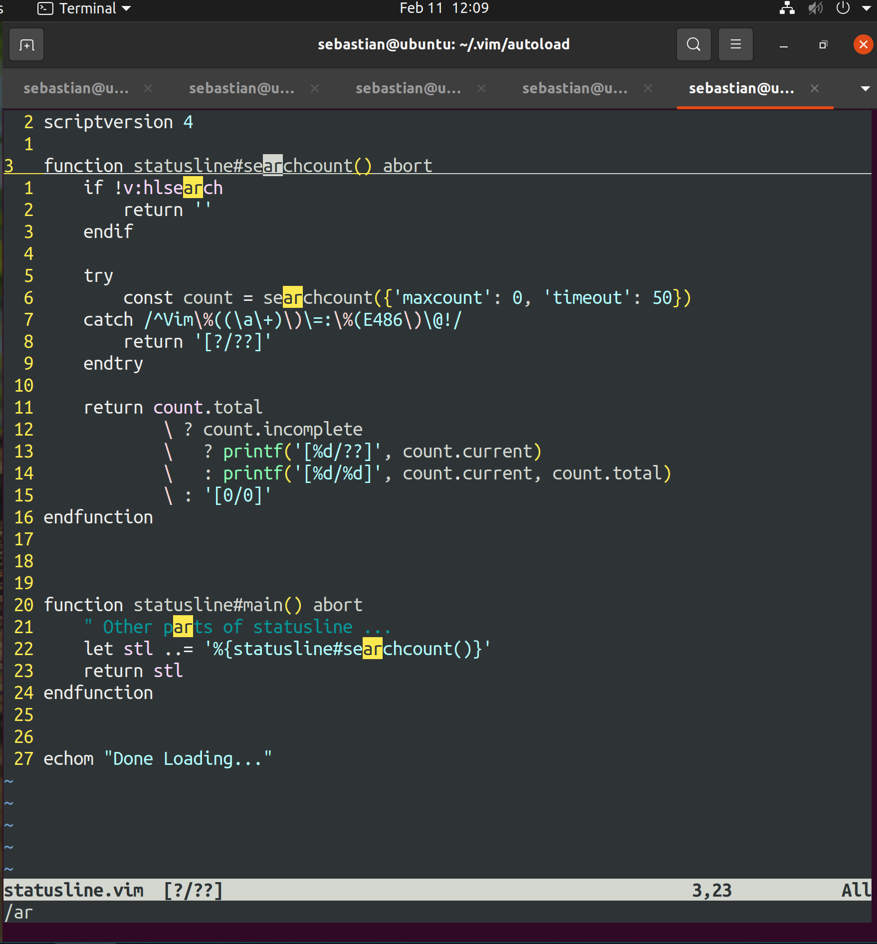Open the muted volume indicator
This screenshot has width=877, height=944.
pos(815,8)
